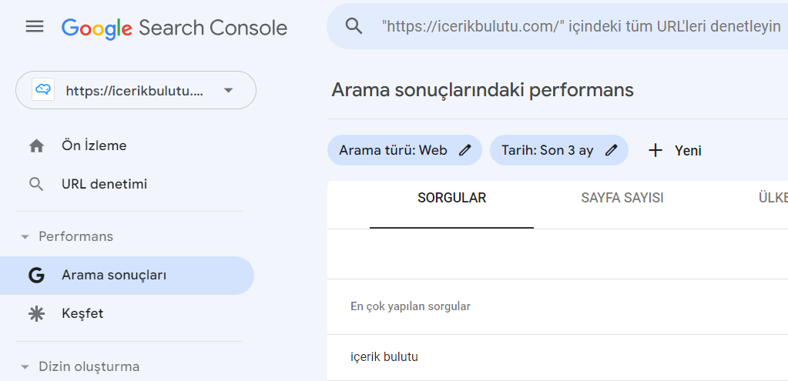Click the En çok yapılan sorgular header
The width and height of the screenshot is (788, 381).
[411, 306]
